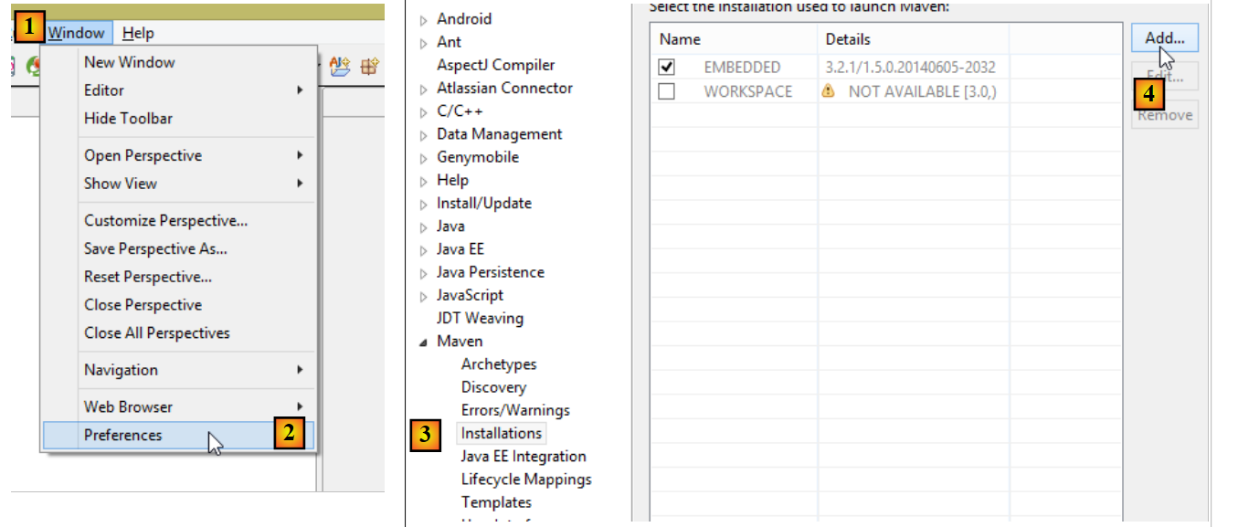Uncheck the EMBEDDED Maven installation checkbox
This screenshot has height=527, width=1238.
[667, 68]
